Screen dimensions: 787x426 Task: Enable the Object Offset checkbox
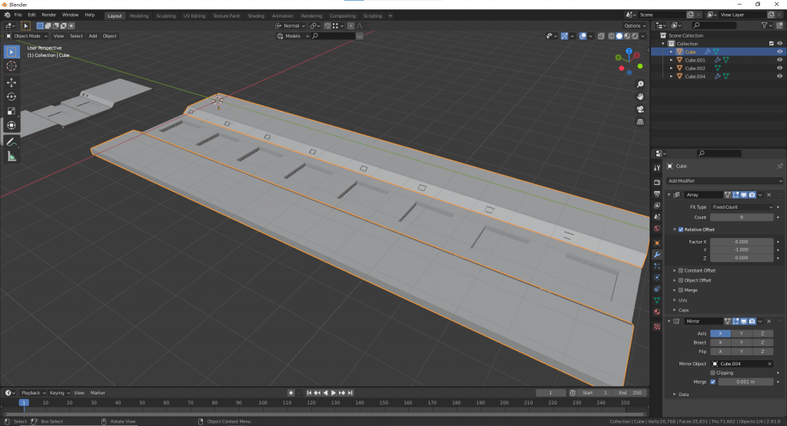point(681,281)
